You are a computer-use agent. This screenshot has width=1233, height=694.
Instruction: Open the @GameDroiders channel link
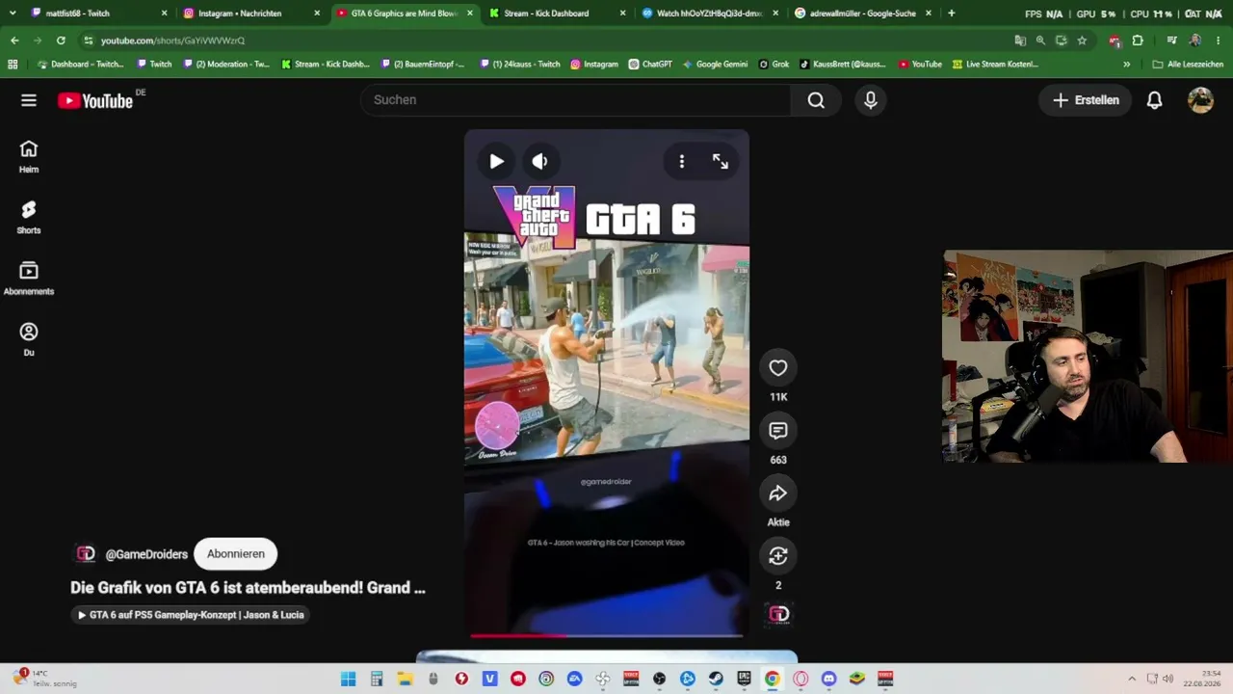point(146,554)
